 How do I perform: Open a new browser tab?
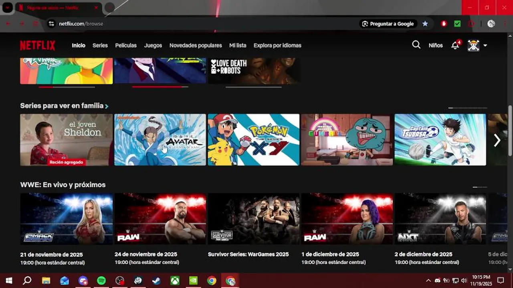[109, 7]
